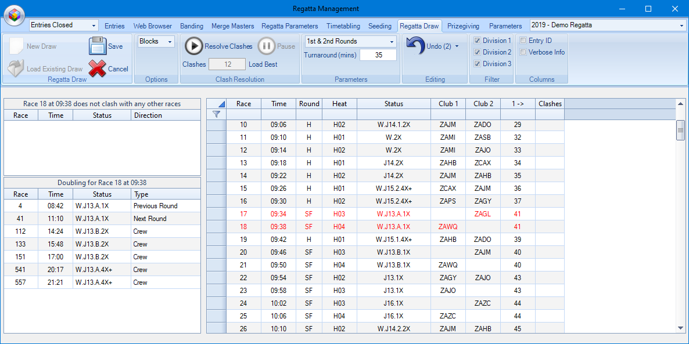Click the application orb logo button
Screen dimensions: 689x344
pos(15,15)
